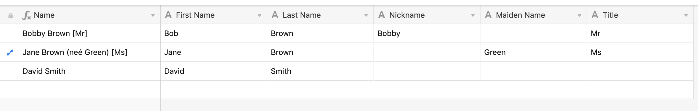Open the Name column dropdown arrow
698x111 pixels.
click(x=153, y=15)
